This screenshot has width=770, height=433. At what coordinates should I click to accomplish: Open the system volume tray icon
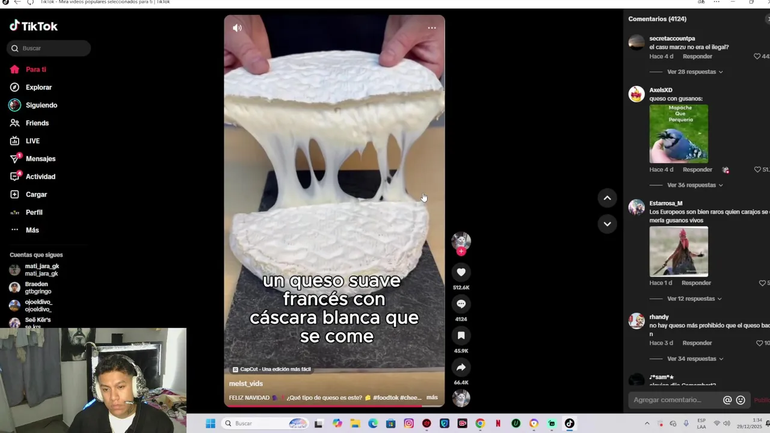click(x=727, y=423)
